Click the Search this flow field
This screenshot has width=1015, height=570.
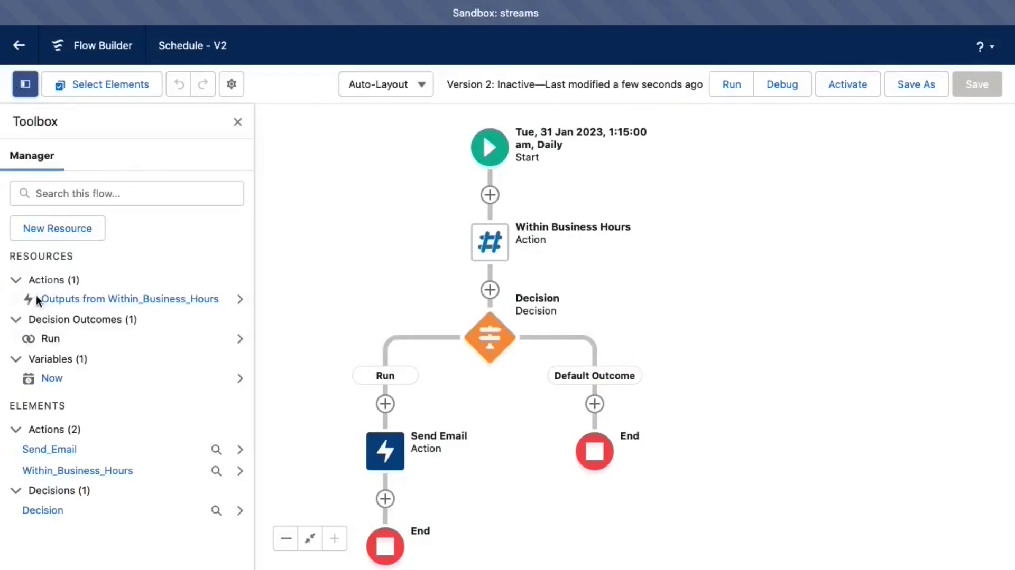click(127, 194)
